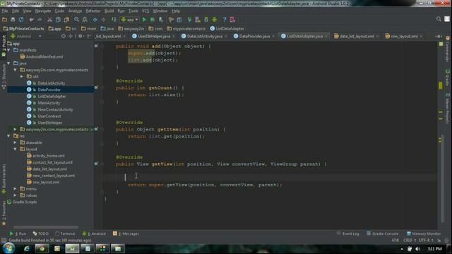Click the Help question mark icon
Viewport: 452px width, 254px height.
coord(225,20)
